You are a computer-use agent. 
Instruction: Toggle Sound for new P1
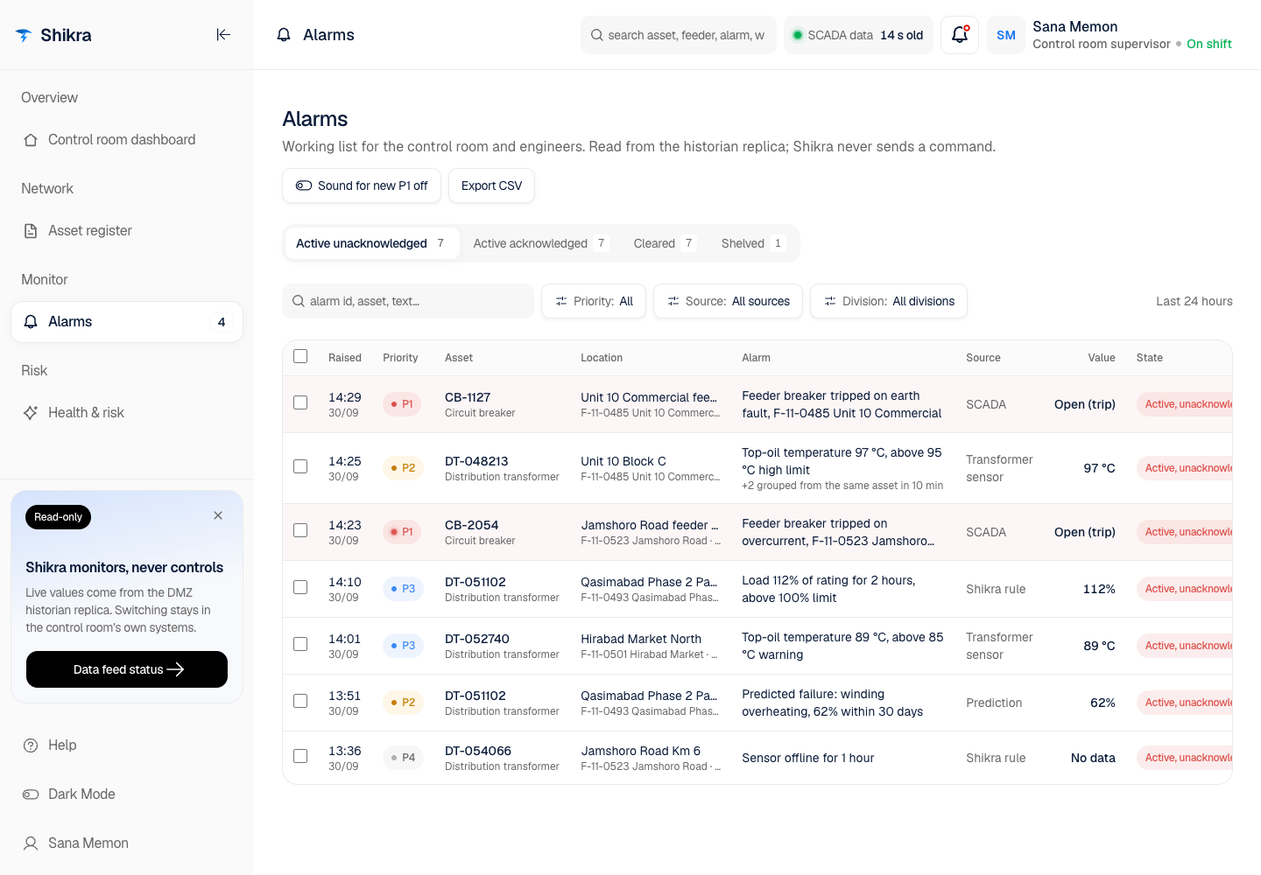point(362,185)
